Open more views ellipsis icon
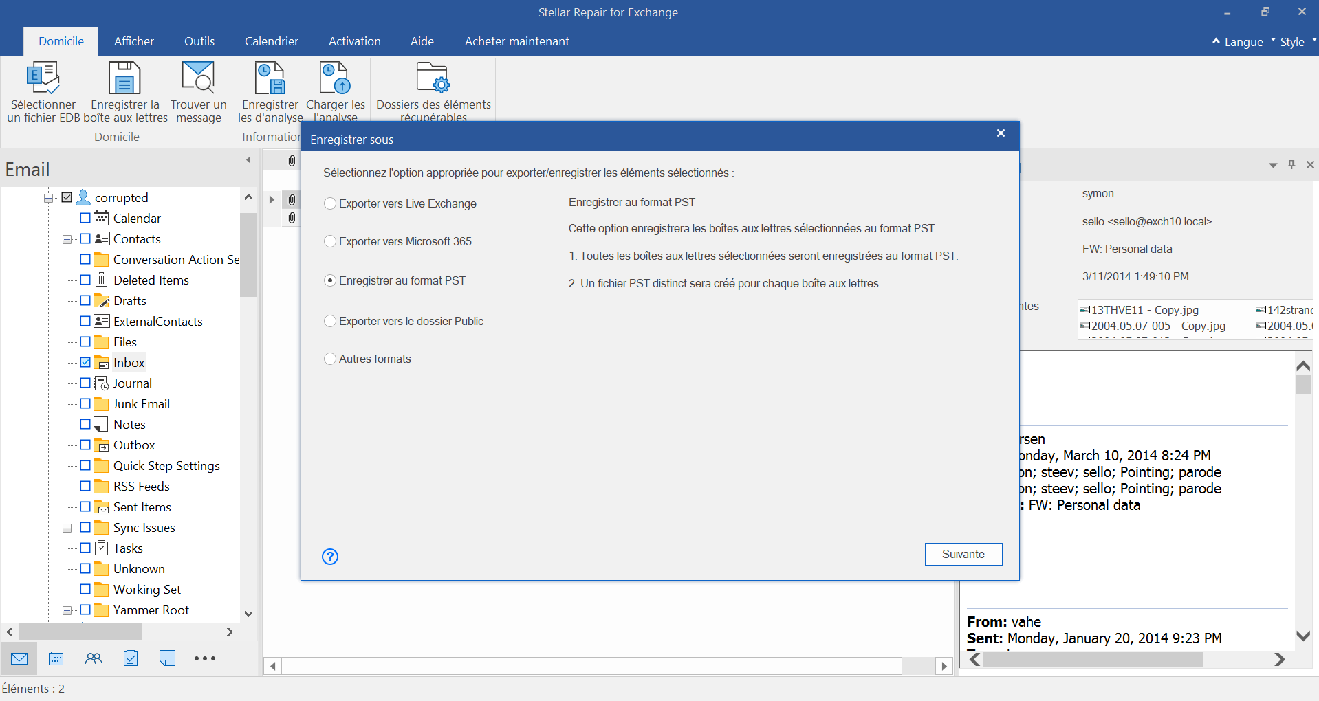 [x=205, y=658]
